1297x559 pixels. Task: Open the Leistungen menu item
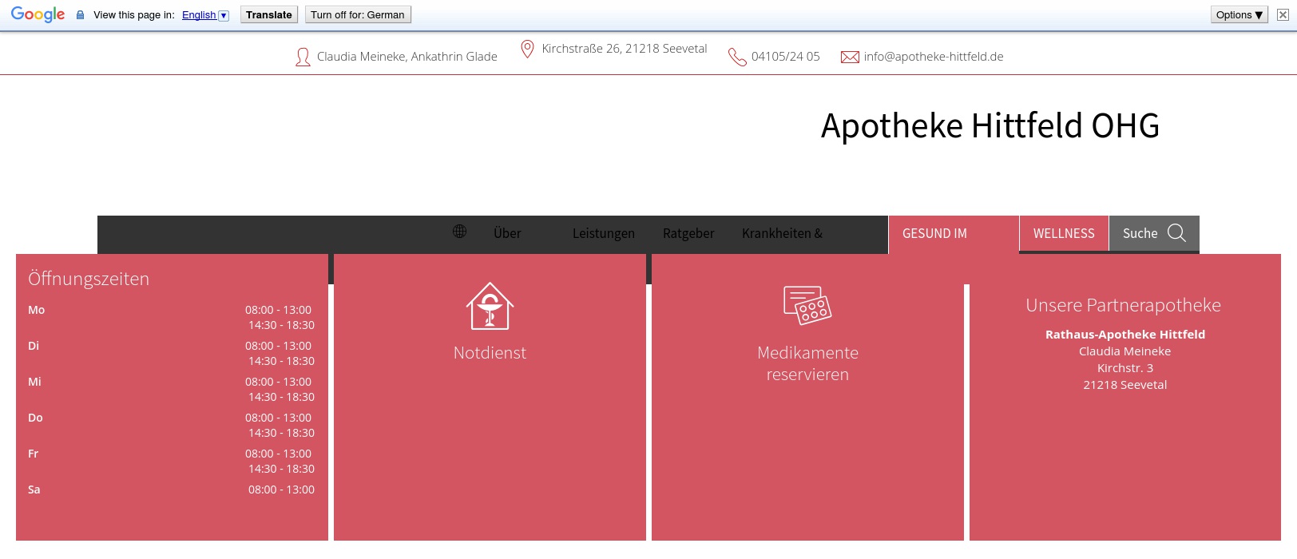tap(603, 233)
